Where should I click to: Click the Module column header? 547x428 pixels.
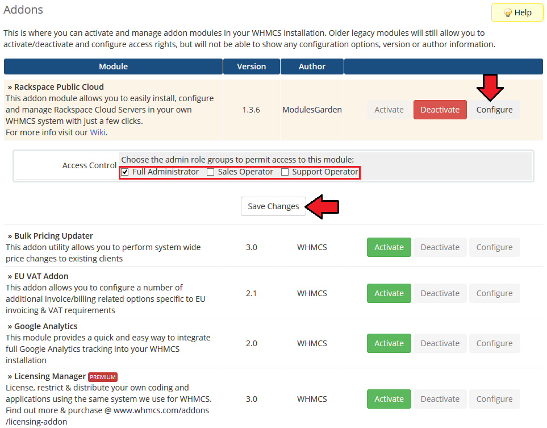click(x=113, y=67)
